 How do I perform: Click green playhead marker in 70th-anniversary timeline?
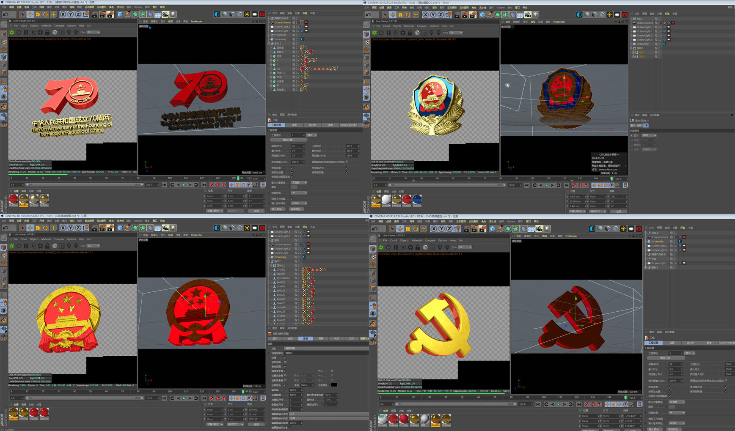tap(238, 178)
